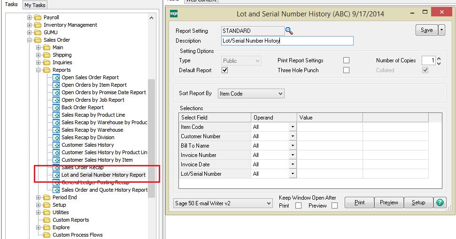Open the Lot and Serial Number History Report icon

tap(56, 175)
